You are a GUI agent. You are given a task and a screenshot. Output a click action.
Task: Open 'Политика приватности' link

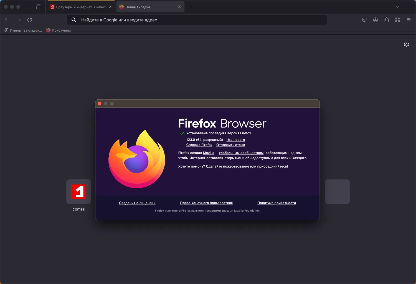(x=277, y=203)
